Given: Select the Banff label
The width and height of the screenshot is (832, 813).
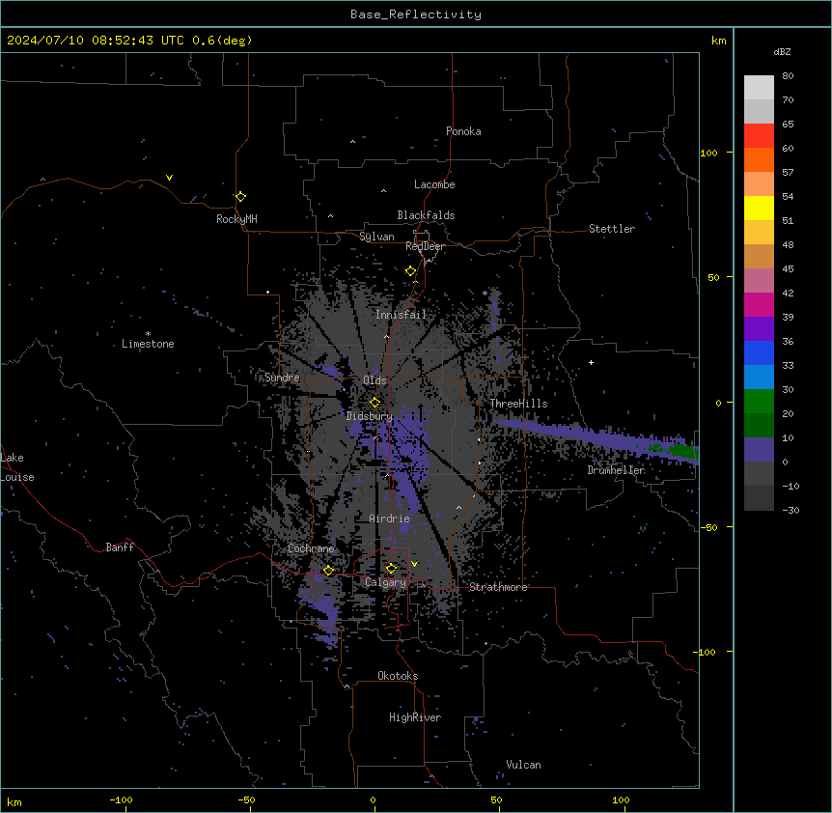Looking at the screenshot, I should (x=120, y=547).
